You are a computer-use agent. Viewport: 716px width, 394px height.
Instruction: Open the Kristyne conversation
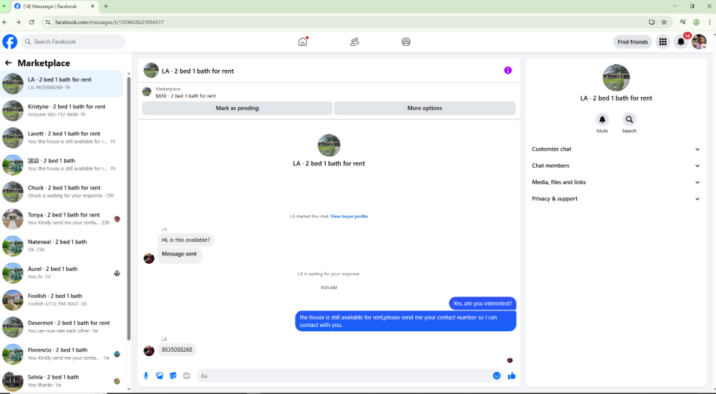(x=62, y=111)
